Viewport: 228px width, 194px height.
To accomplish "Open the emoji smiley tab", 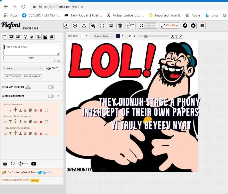I will [25, 37].
